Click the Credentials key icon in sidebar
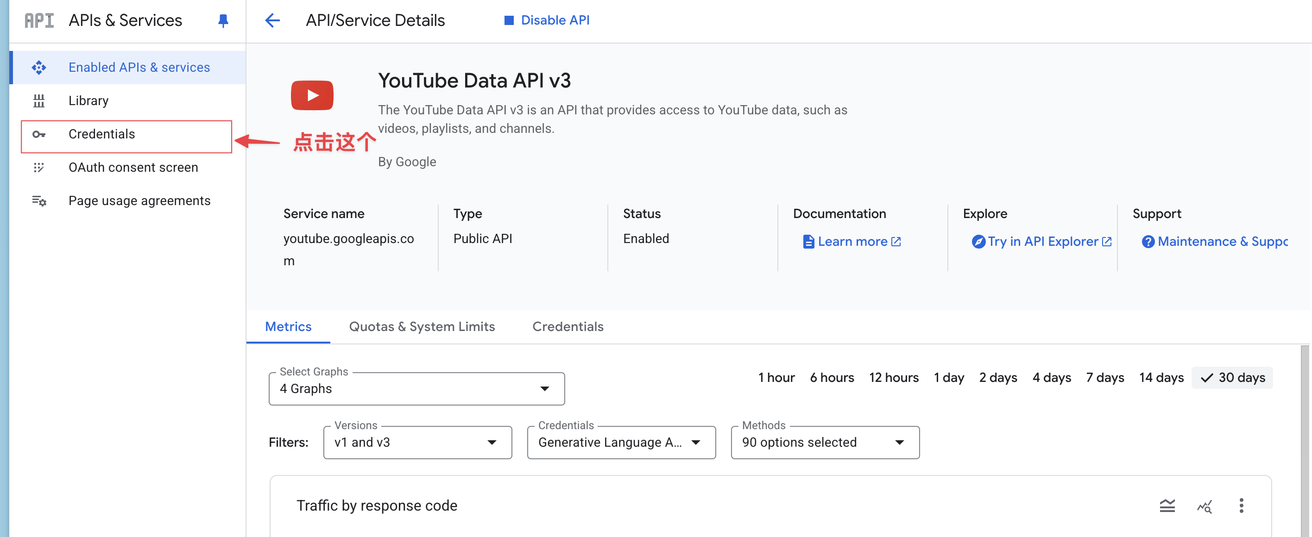Screen dimensions: 1312x537 [x=39, y=134]
